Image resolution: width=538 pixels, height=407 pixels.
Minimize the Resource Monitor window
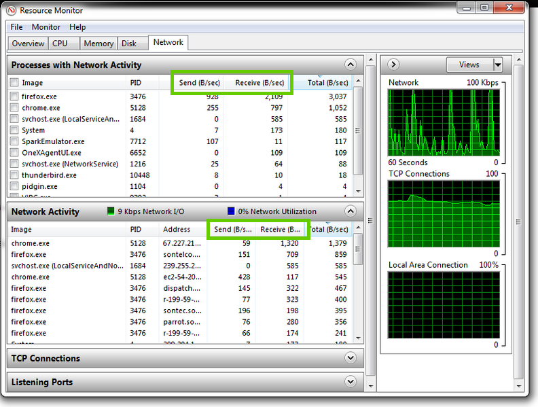coord(467,7)
